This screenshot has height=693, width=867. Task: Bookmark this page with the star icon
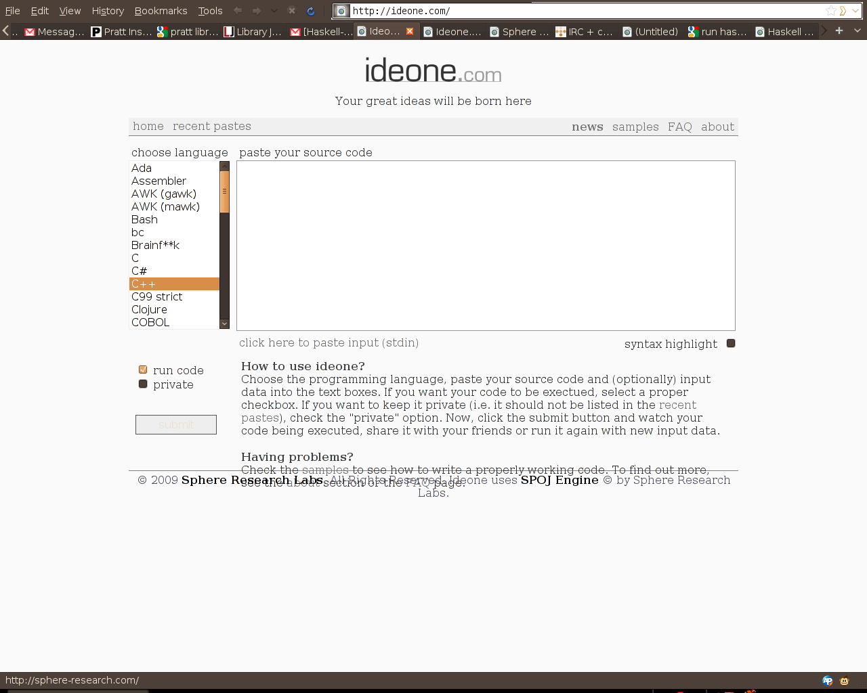tap(830, 11)
